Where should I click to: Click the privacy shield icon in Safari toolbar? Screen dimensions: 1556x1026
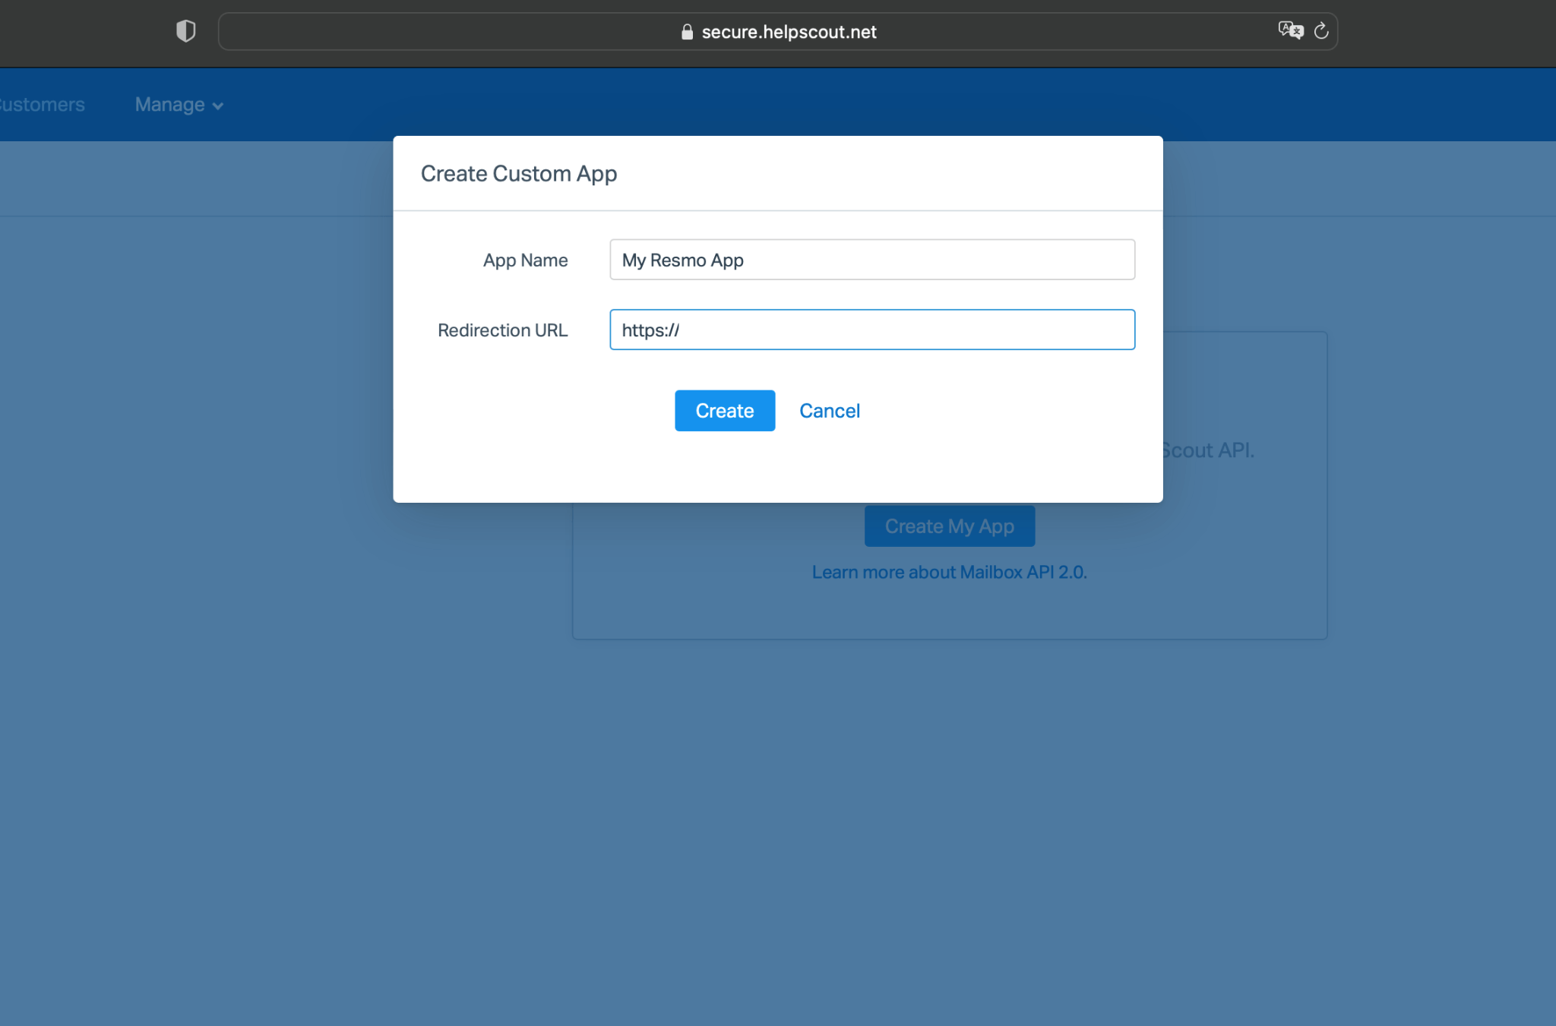point(185,31)
